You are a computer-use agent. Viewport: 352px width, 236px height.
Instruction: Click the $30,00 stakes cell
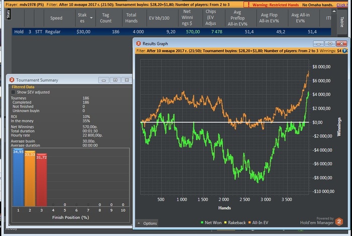tap(83, 32)
